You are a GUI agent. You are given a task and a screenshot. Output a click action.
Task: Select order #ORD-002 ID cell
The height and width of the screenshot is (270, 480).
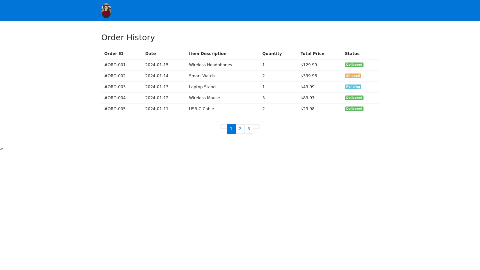(x=115, y=76)
